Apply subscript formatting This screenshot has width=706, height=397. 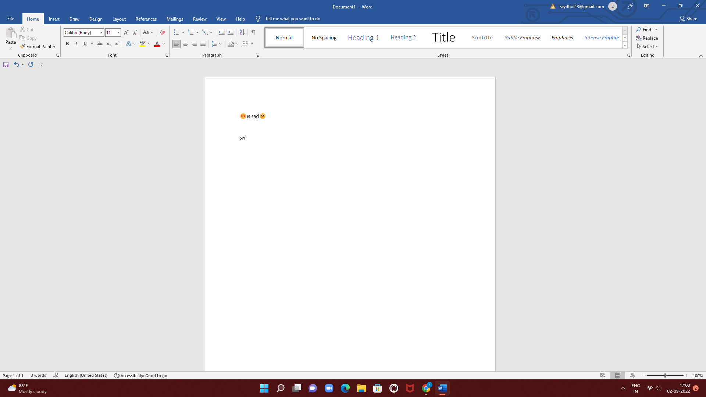(x=108, y=44)
